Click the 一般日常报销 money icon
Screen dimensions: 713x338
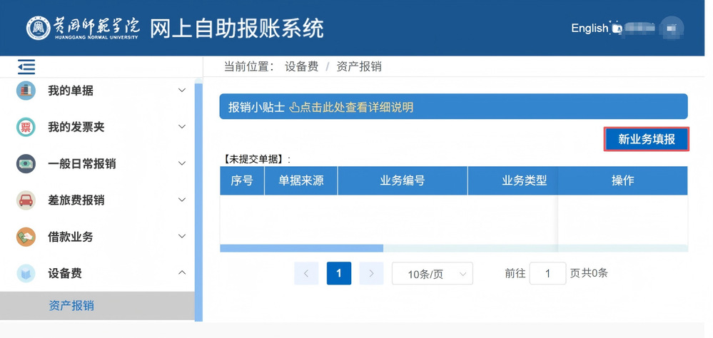[x=26, y=163]
